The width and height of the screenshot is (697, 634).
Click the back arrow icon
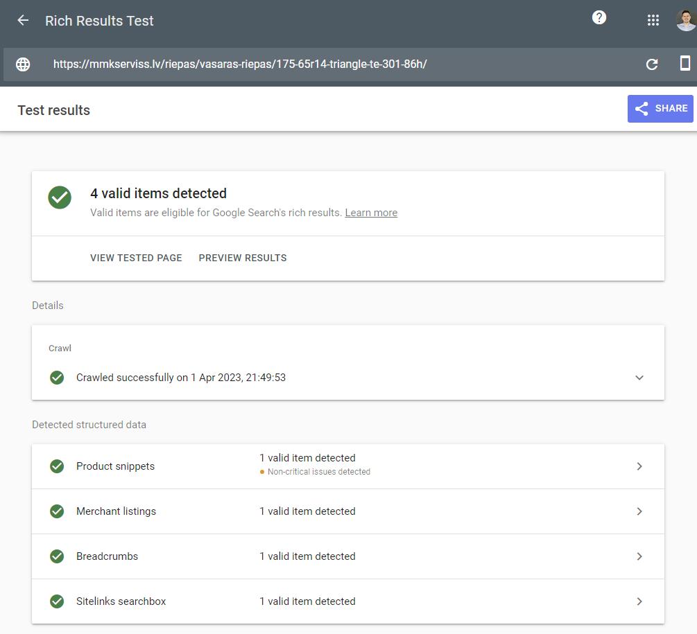[23, 21]
